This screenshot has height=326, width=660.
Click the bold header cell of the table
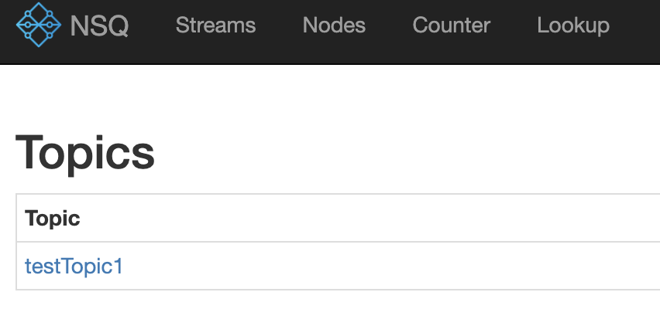pyautogui.click(x=53, y=219)
